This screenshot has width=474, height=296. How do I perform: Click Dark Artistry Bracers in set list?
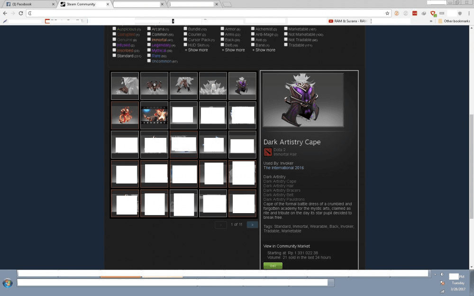(282, 190)
